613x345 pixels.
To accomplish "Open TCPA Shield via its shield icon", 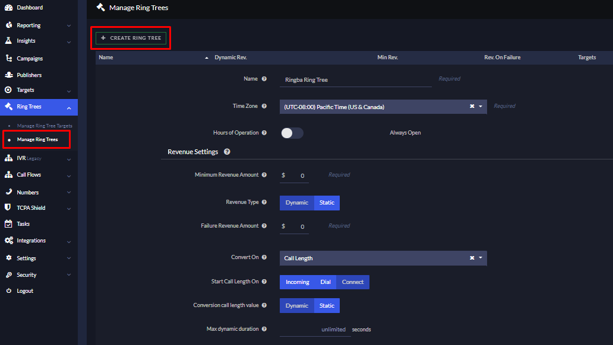I will tap(8, 207).
